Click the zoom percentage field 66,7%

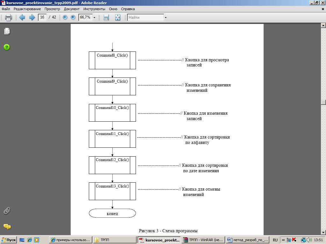point(85,17)
